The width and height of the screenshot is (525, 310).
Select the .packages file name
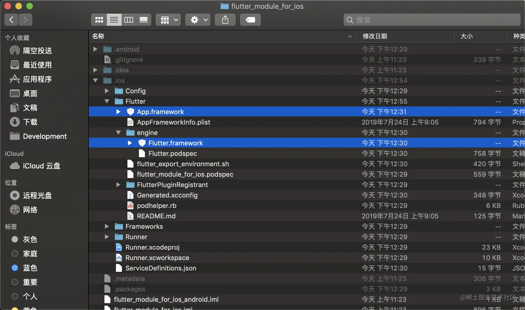tap(130, 289)
